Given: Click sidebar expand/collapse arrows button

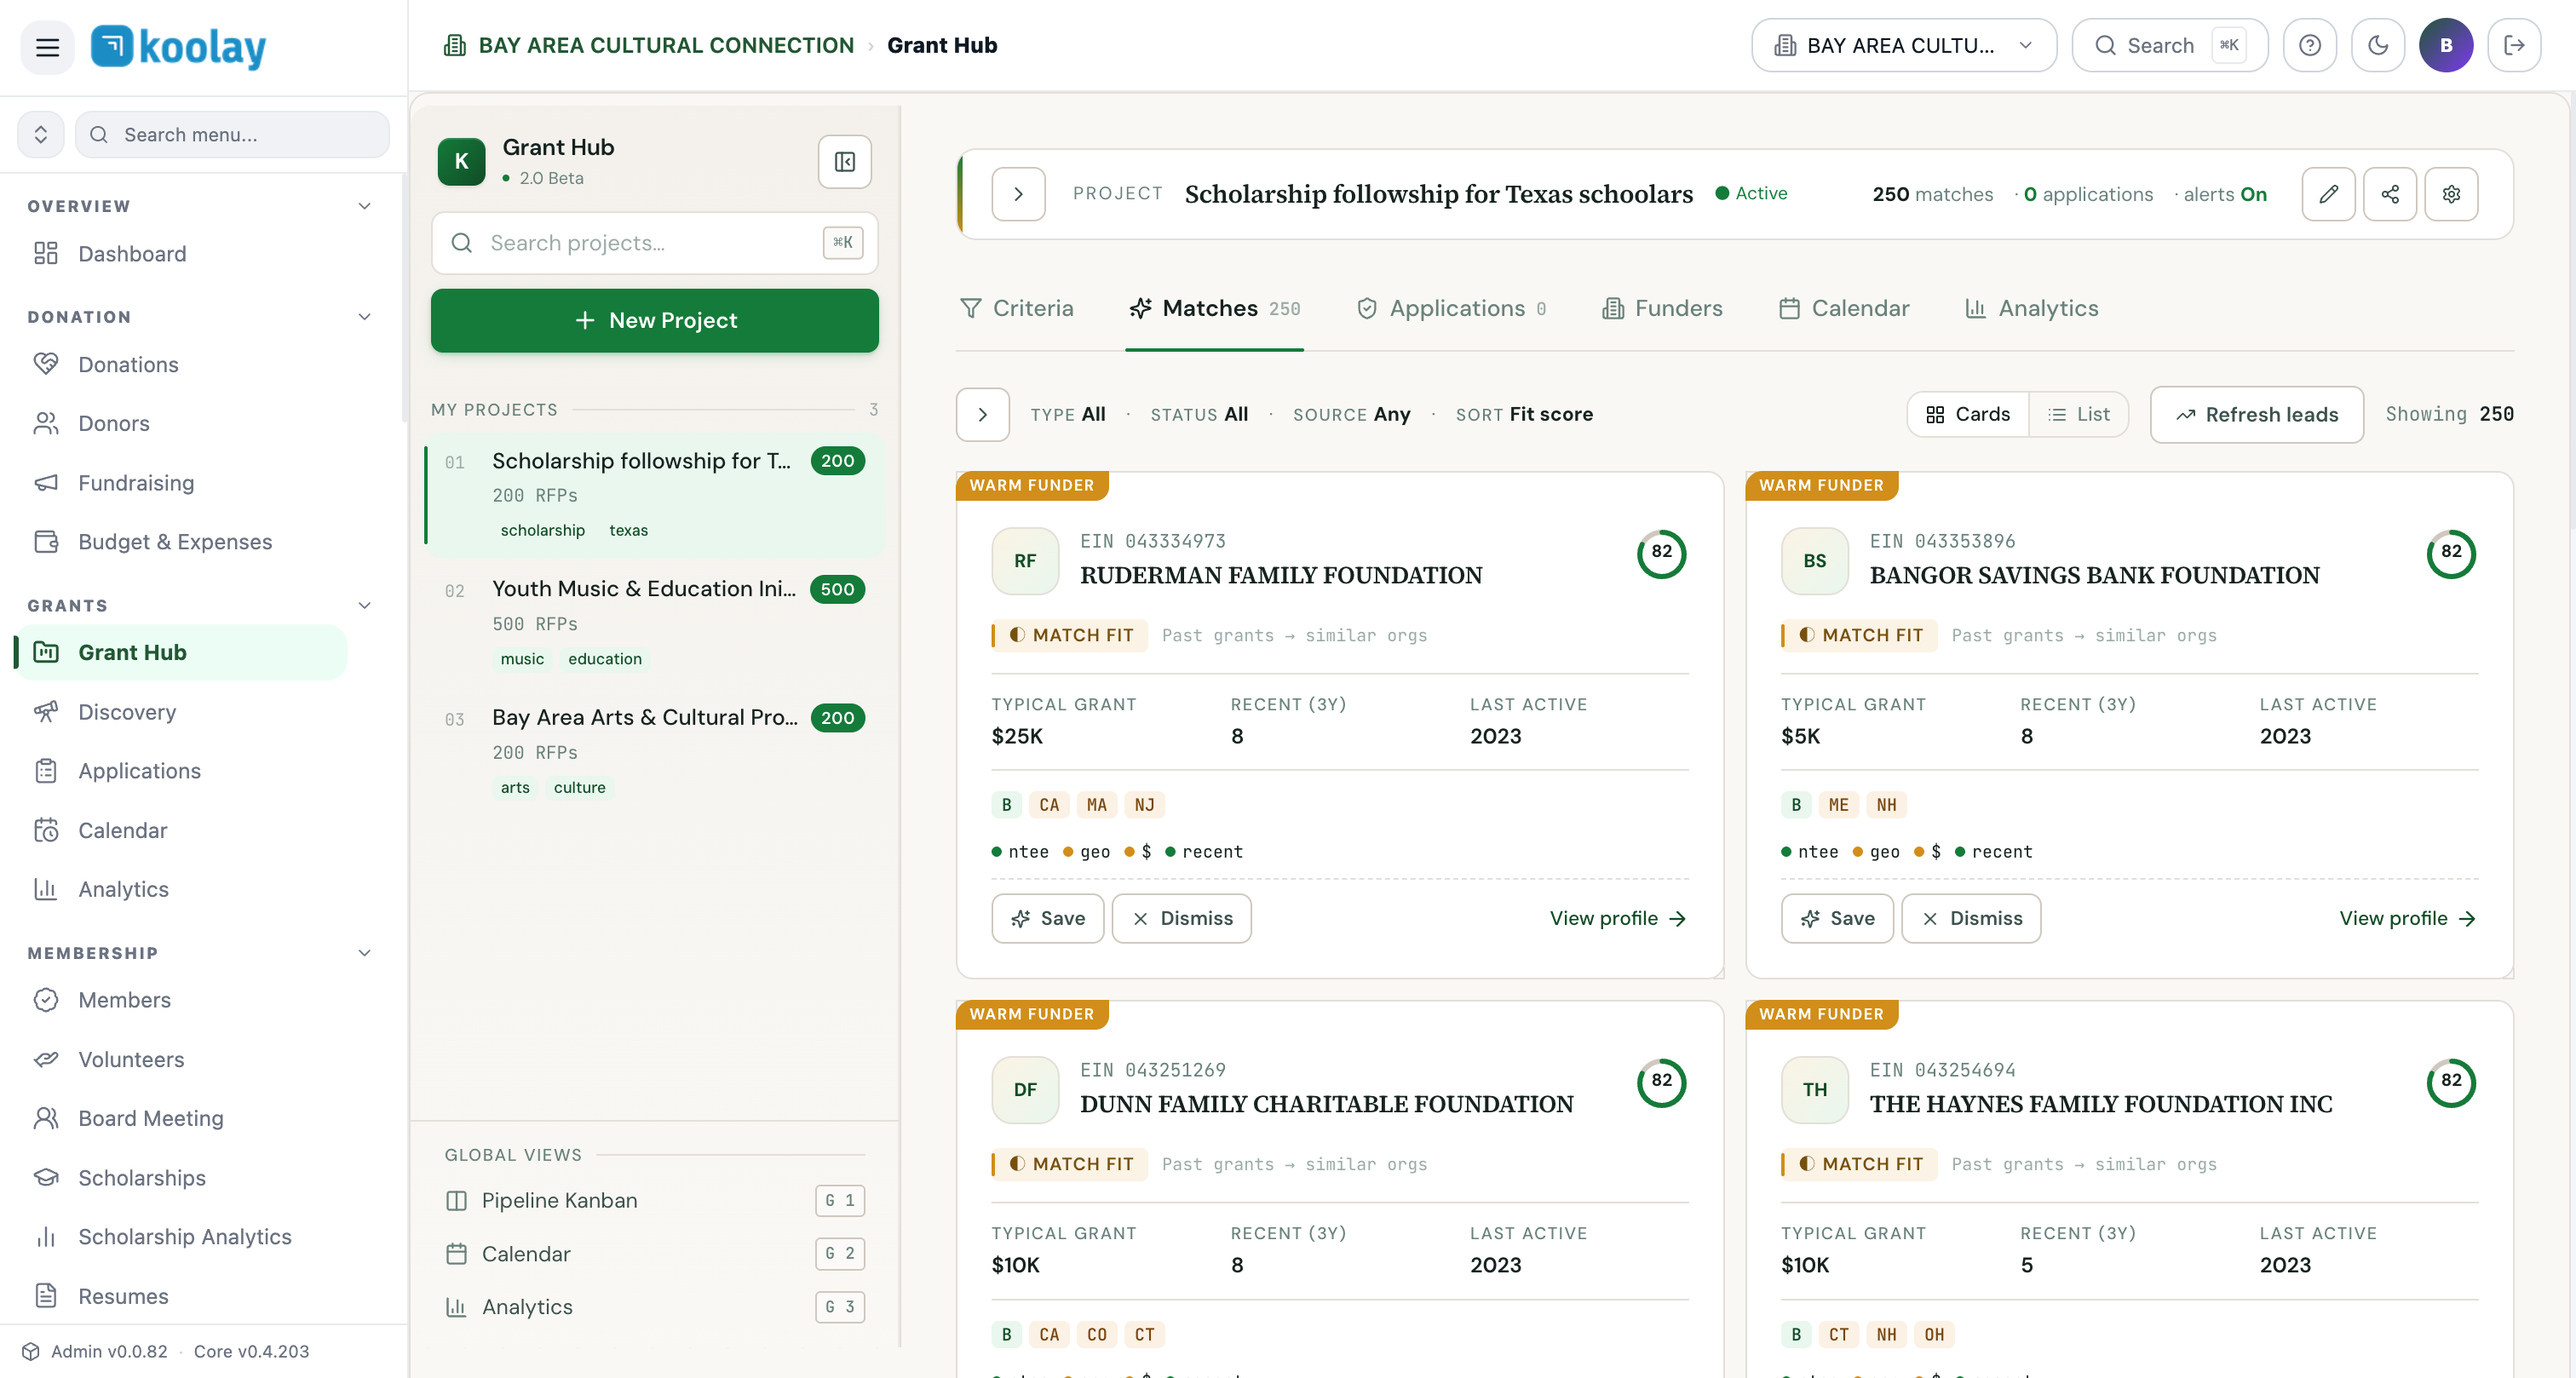Looking at the screenshot, I should pyautogui.click(x=41, y=134).
